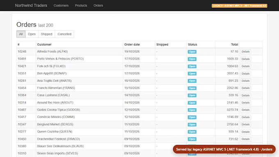The height and width of the screenshot is (157, 279).
Task: Click the 'last 200' subtitle text
Action: [46, 25]
